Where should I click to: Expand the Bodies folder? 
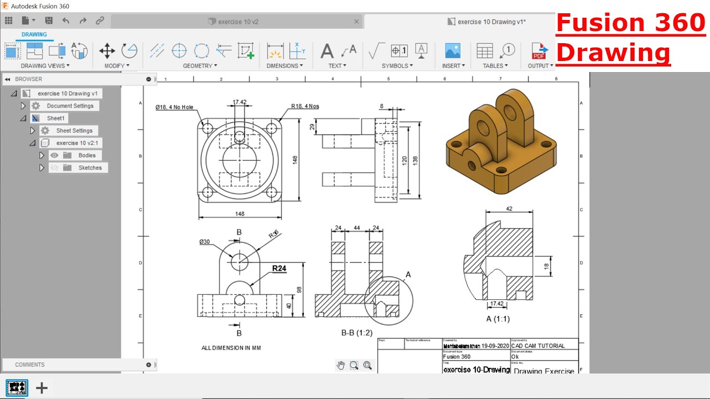[x=42, y=156]
